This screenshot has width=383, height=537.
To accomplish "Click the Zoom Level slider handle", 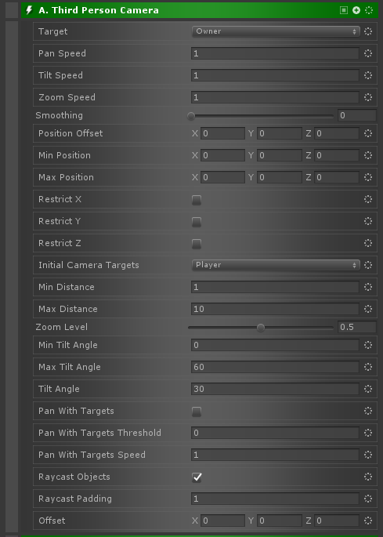I will coord(261,328).
